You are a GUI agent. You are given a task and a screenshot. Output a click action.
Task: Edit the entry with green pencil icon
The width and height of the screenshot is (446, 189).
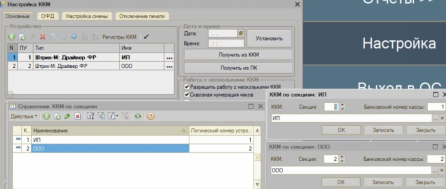click(67, 116)
